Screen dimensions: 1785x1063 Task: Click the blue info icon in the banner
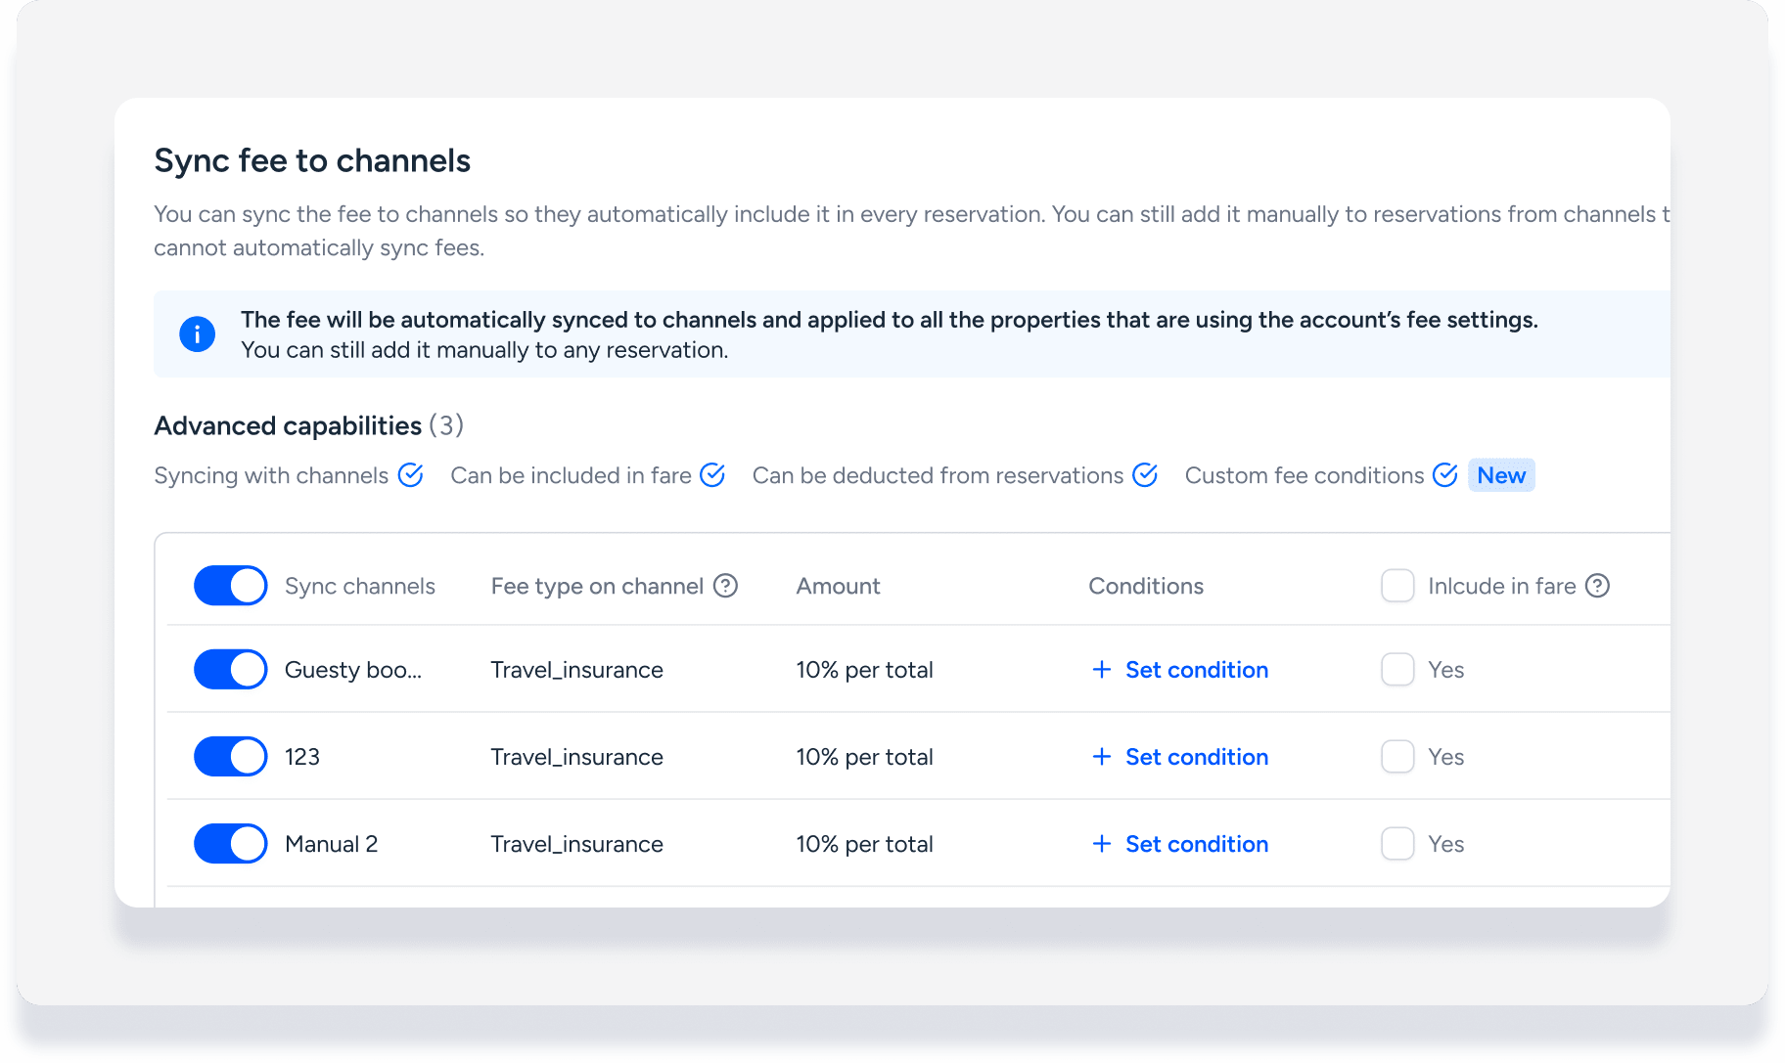pos(197,334)
